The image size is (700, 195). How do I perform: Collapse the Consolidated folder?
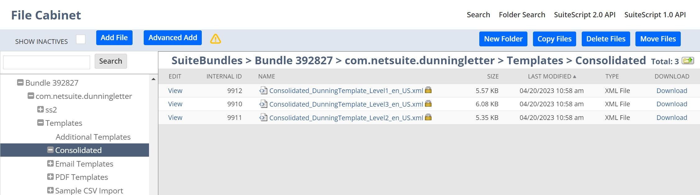coord(50,150)
